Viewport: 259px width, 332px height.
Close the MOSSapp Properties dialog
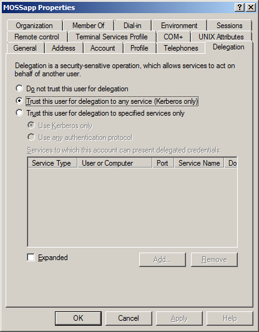(x=251, y=8)
